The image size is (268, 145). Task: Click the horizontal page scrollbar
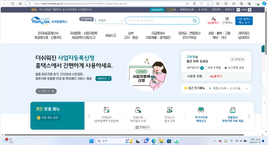point(124,135)
